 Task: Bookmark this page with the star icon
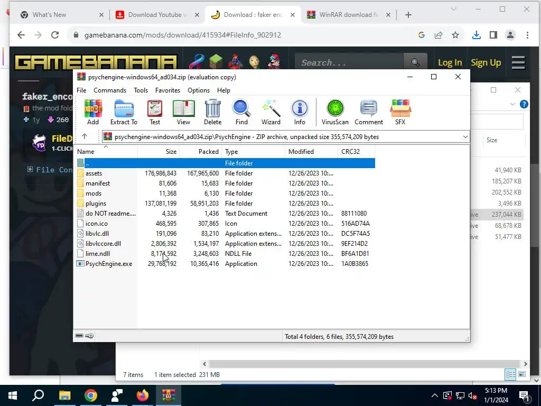[x=455, y=35]
